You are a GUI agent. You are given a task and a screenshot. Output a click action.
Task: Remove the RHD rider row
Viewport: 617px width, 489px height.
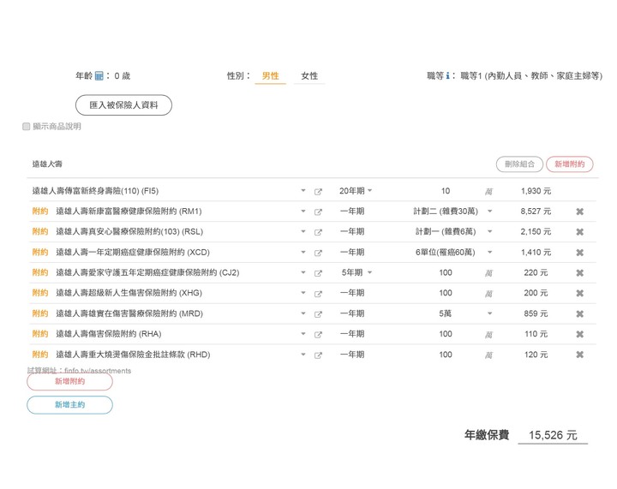579,355
